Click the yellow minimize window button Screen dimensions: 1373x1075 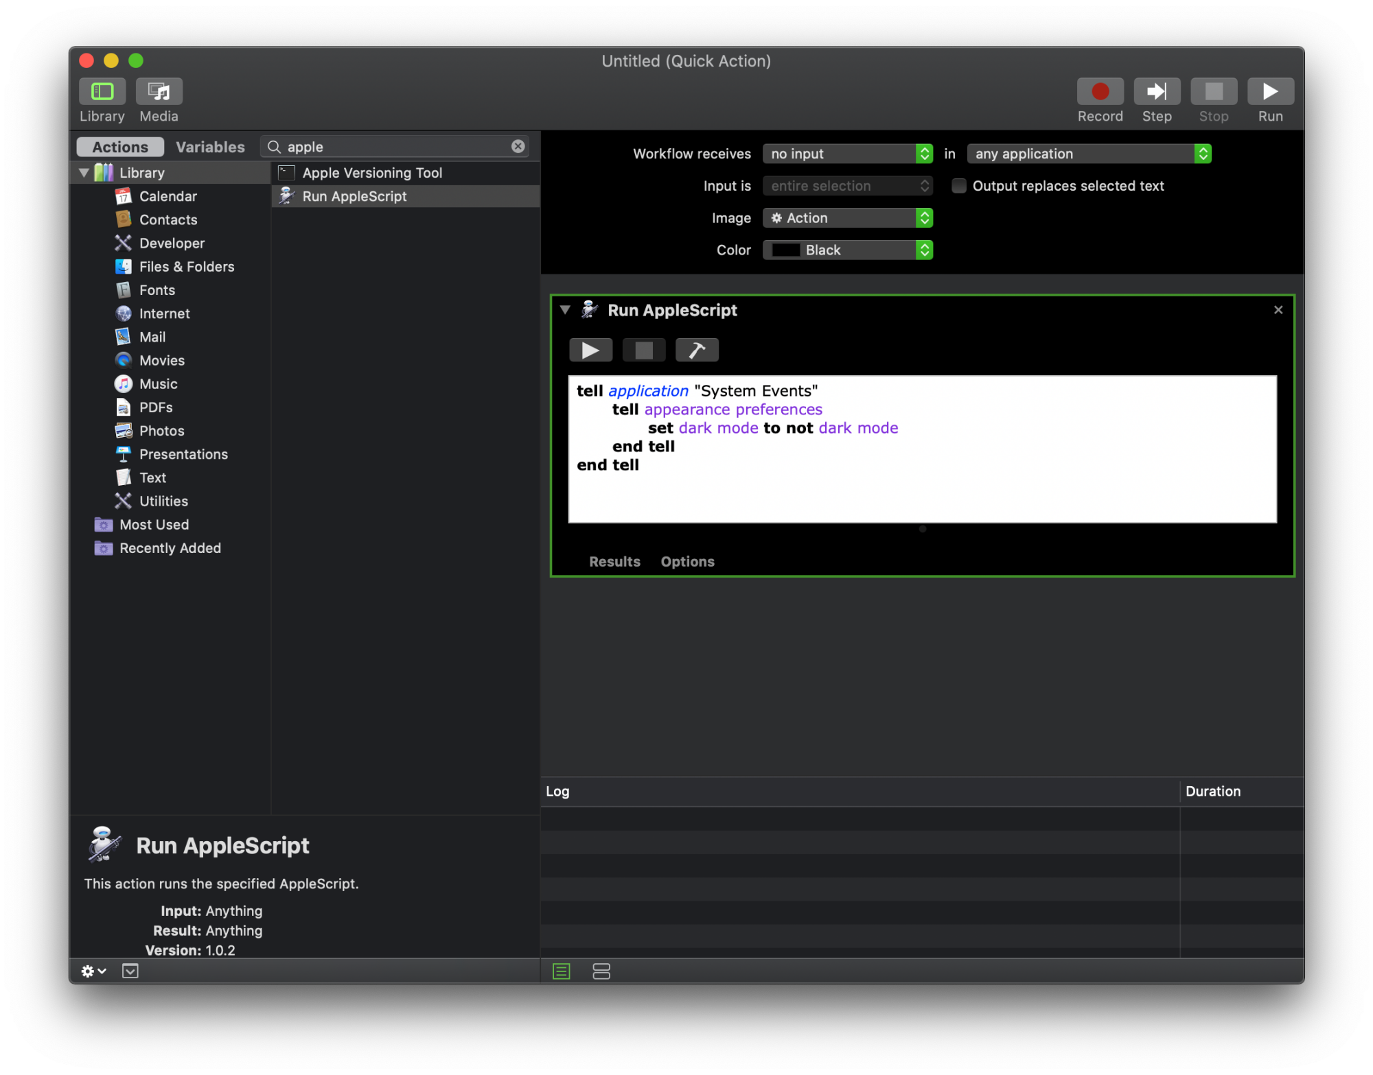tap(111, 60)
